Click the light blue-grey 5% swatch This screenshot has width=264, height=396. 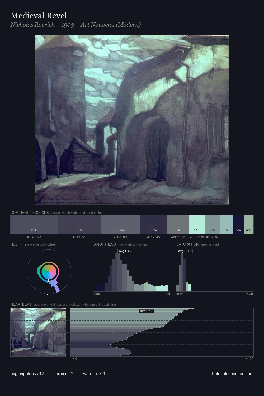(226, 225)
